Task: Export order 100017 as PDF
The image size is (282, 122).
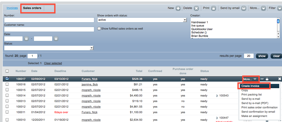Action: [x=262, y=79]
